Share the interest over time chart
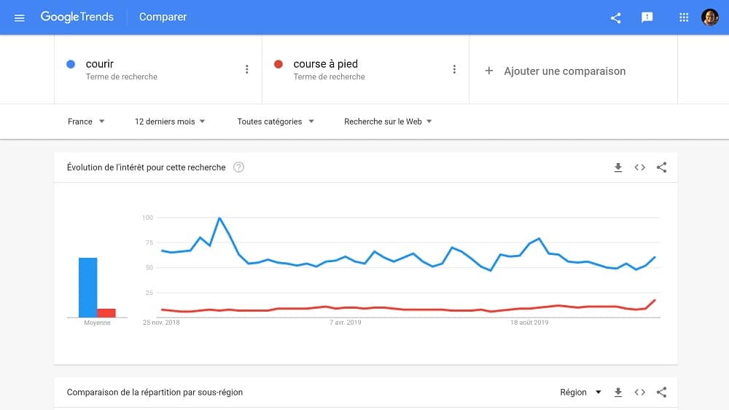This screenshot has height=410, width=729. (662, 167)
